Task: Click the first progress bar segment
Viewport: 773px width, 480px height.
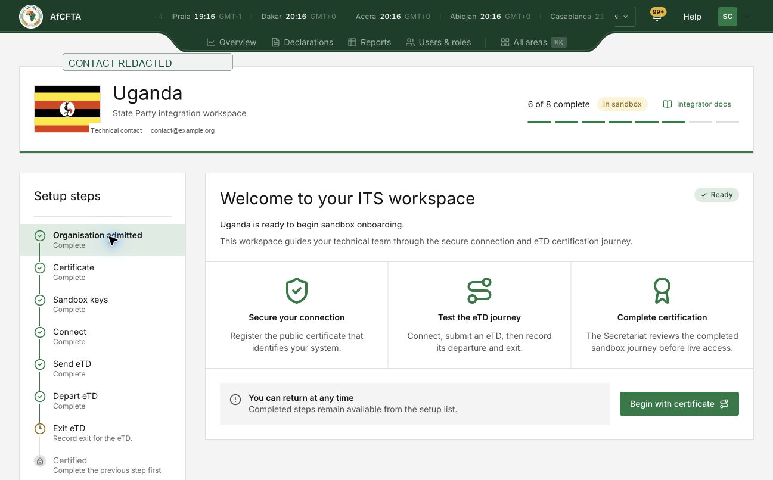Action: [539, 122]
